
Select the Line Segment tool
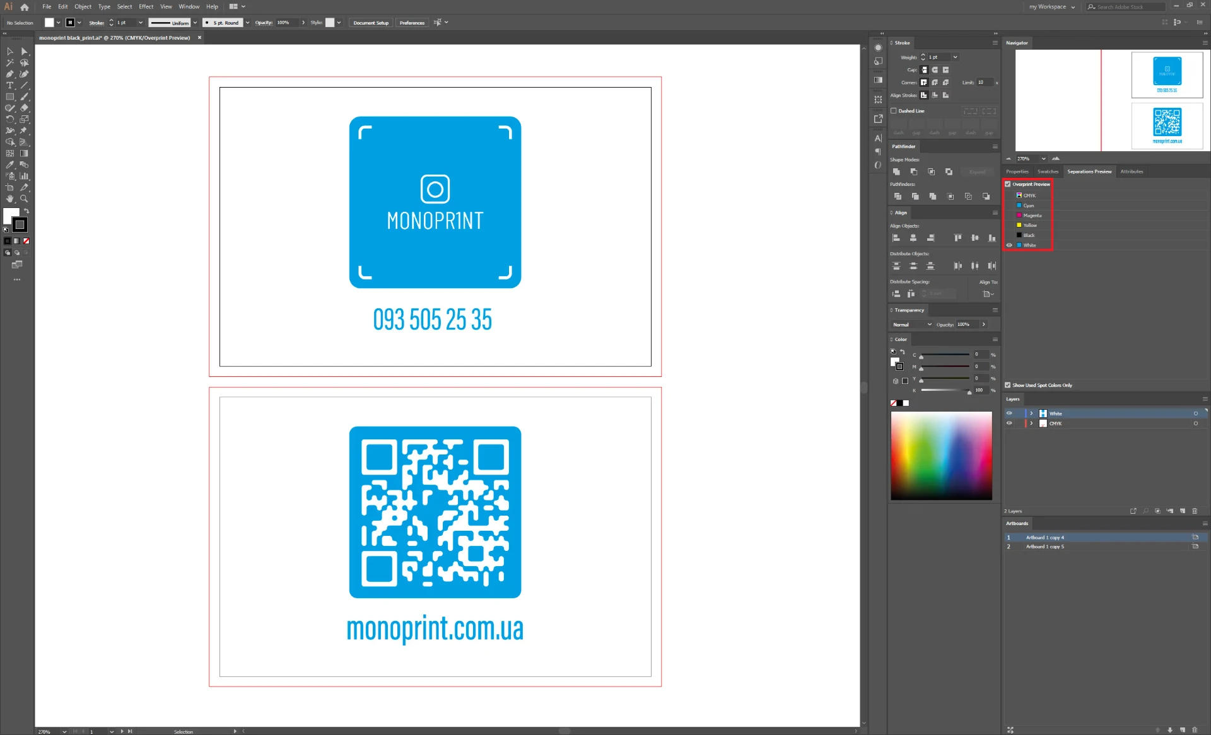pos(25,86)
